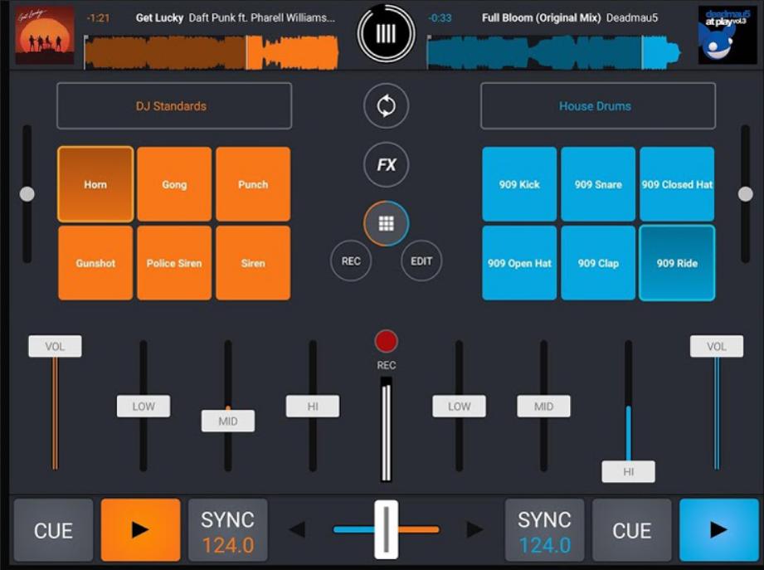Click the right deck MID EQ handle
Viewport: 764px width, 570px height.
coord(544,407)
